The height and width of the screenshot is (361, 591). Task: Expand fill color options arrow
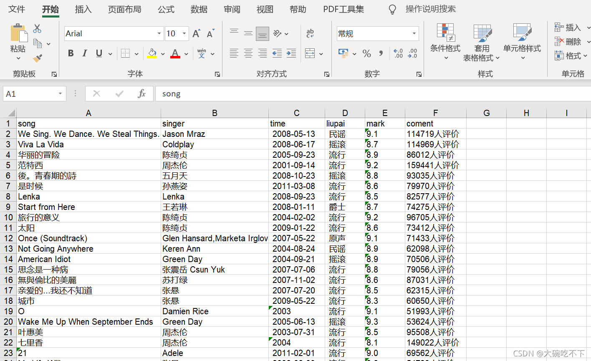click(163, 54)
